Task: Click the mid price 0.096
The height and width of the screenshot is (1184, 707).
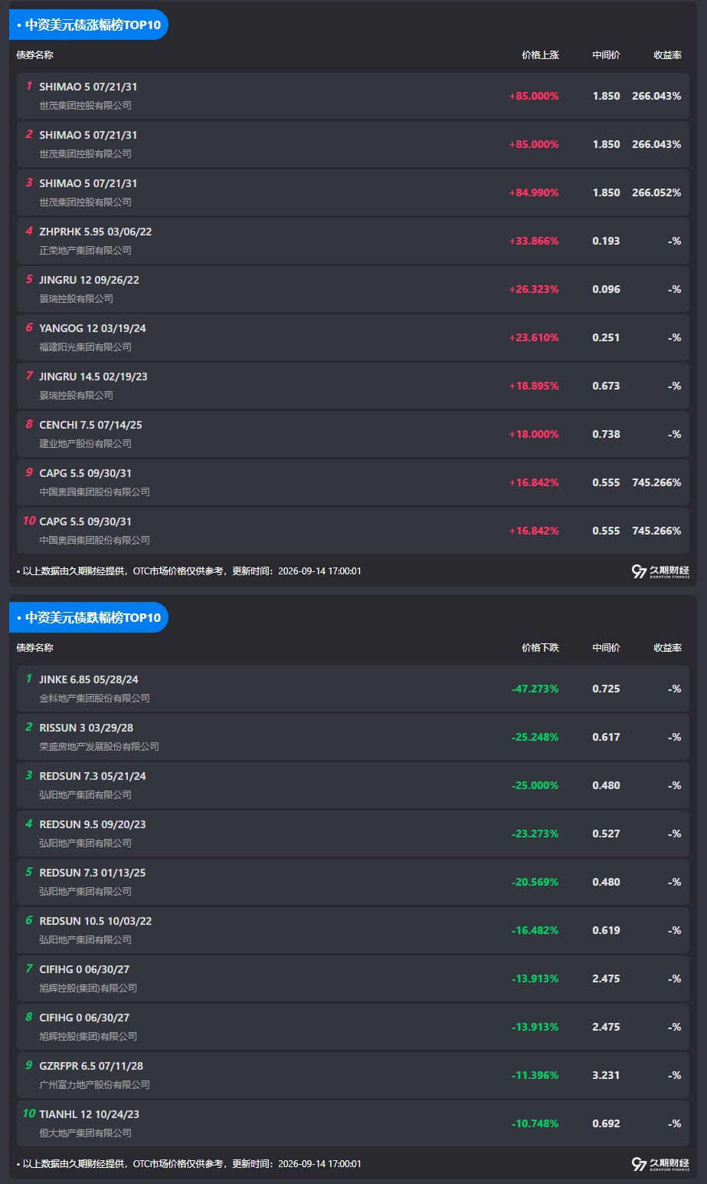Action: pyautogui.click(x=606, y=289)
